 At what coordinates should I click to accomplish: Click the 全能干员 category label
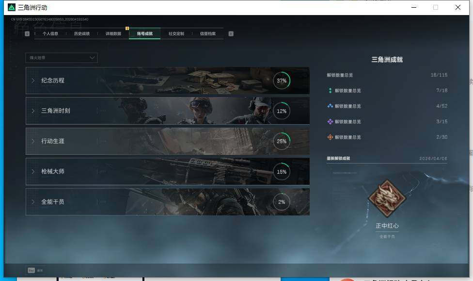(x=53, y=201)
